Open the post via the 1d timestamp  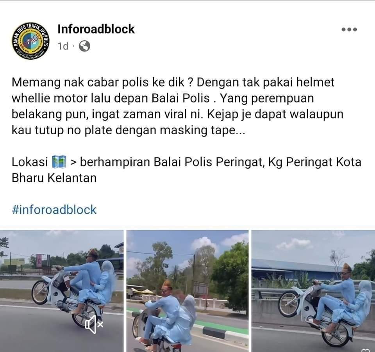(63, 46)
